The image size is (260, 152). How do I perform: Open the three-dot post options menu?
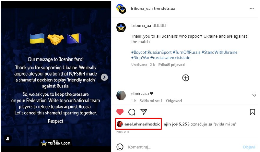[x=252, y=9]
